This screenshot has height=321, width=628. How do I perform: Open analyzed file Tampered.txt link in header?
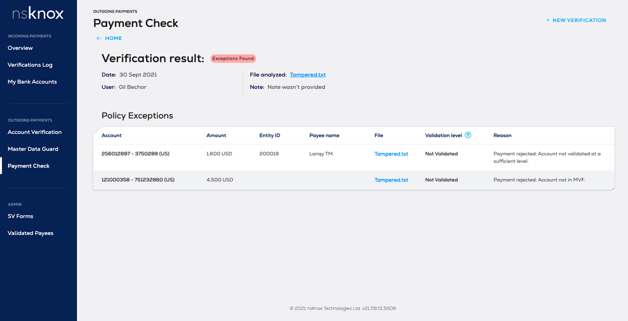[x=308, y=75]
